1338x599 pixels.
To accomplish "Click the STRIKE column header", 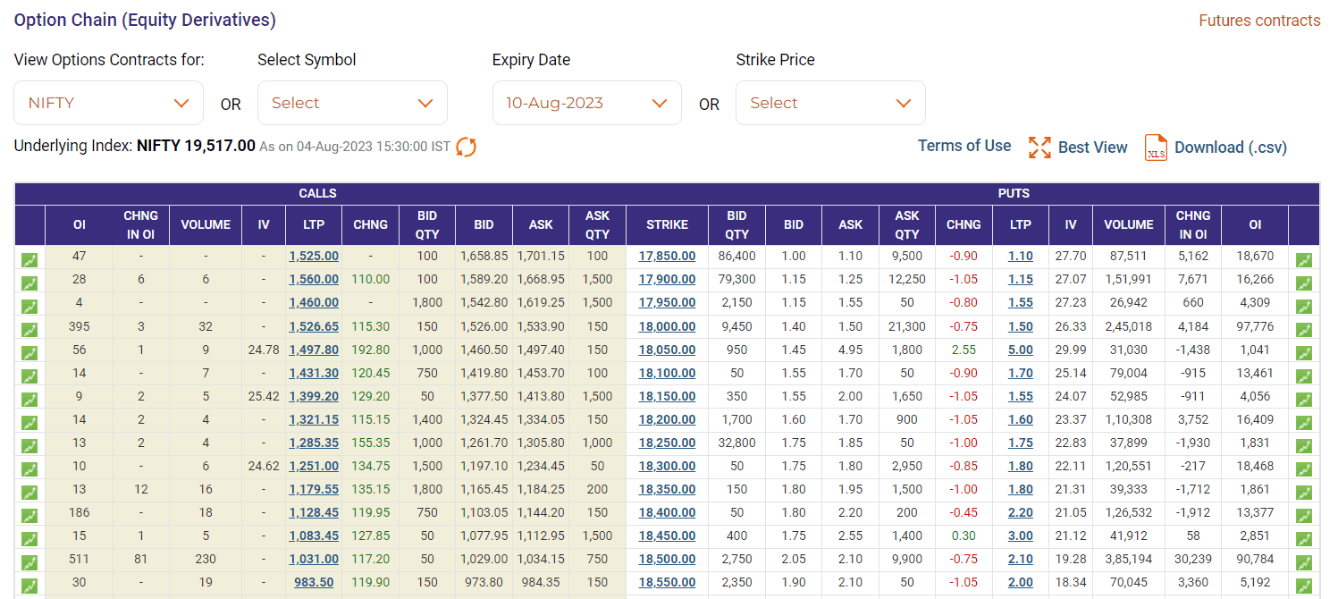I will pos(667,225).
